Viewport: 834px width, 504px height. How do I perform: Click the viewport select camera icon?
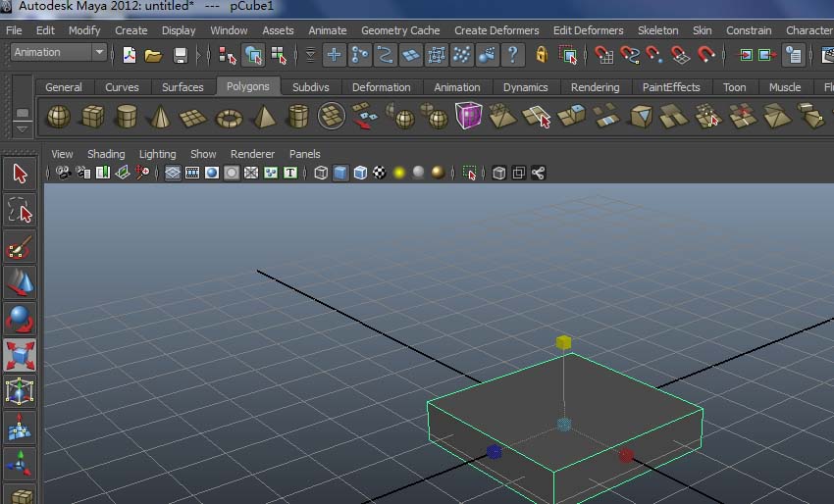tap(64, 173)
